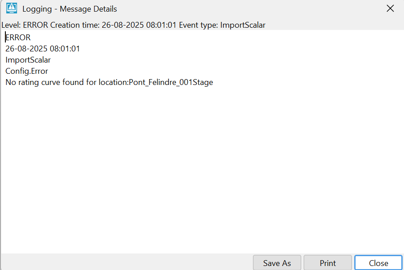Click empty button bar area left of Save As
404x270 pixels.
point(126,262)
